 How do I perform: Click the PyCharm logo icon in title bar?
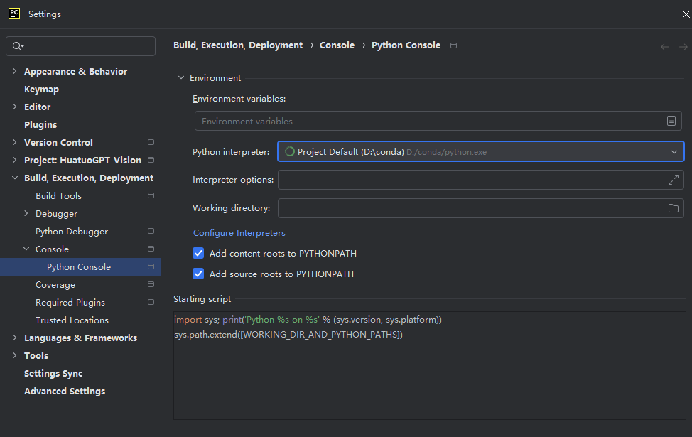pyautogui.click(x=14, y=14)
